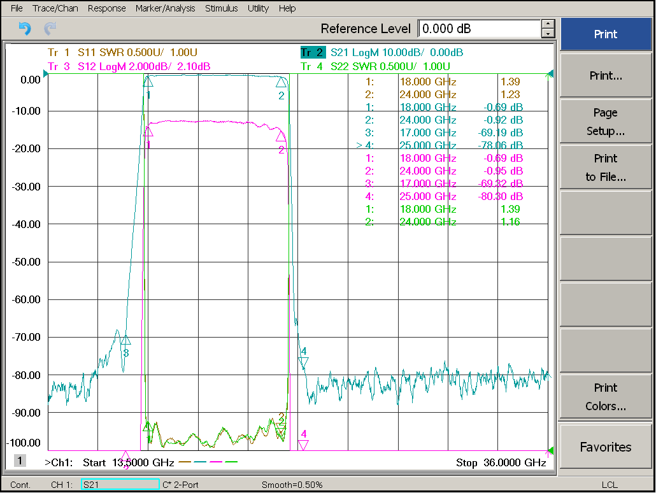Open the Help menu

coord(287,8)
